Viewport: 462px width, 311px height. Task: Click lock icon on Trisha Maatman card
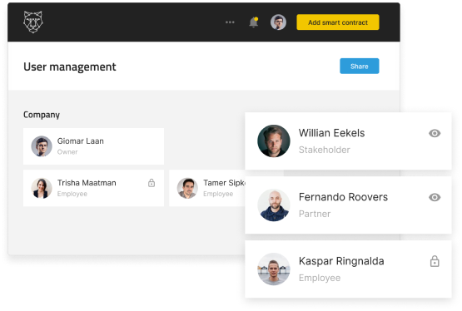[152, 183]
